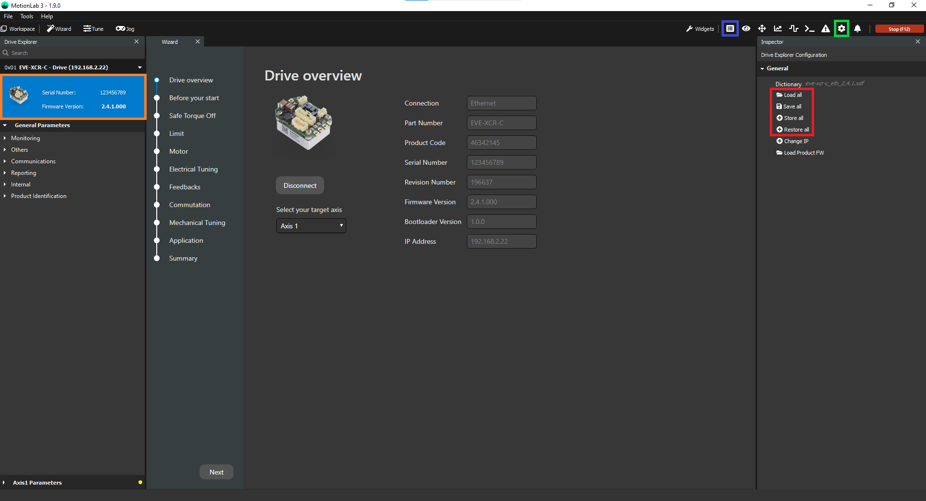Go to the Commutation wizard step

[190, 205]
